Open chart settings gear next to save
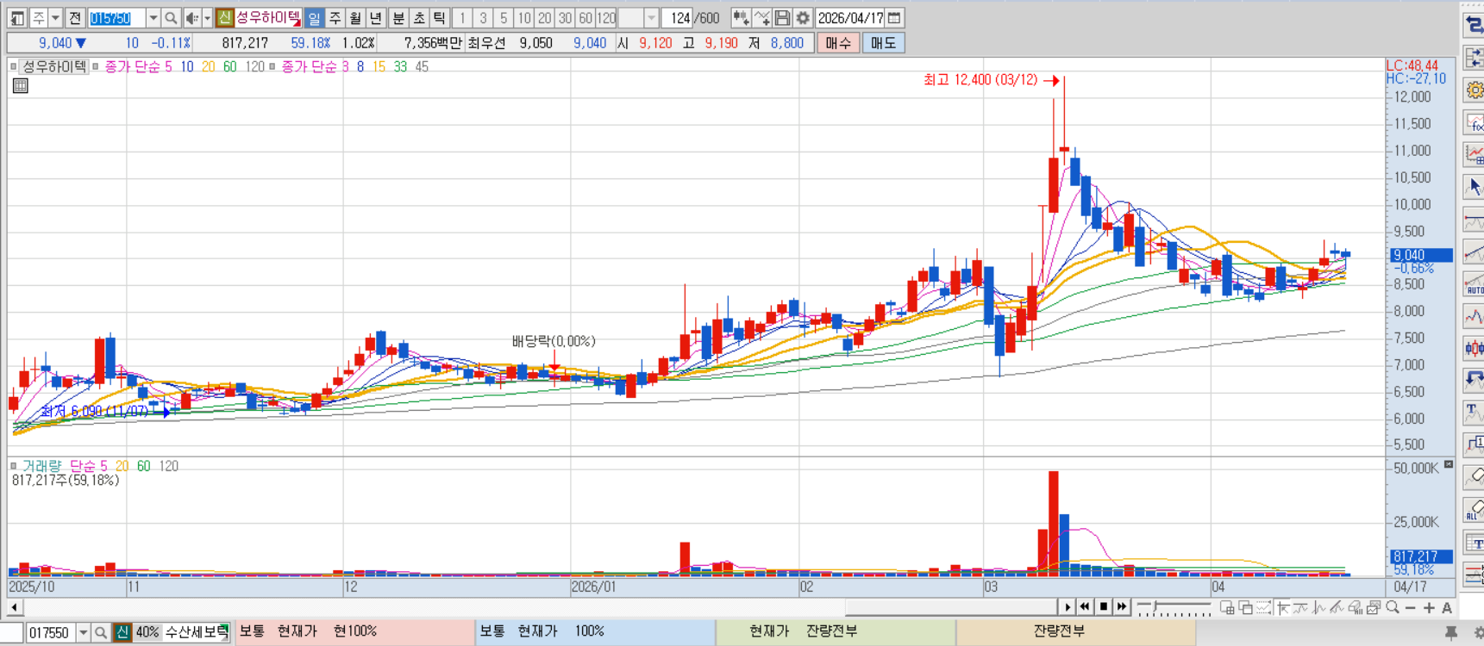Viewport: 1484px width, 646px height. tap(803, 18)
